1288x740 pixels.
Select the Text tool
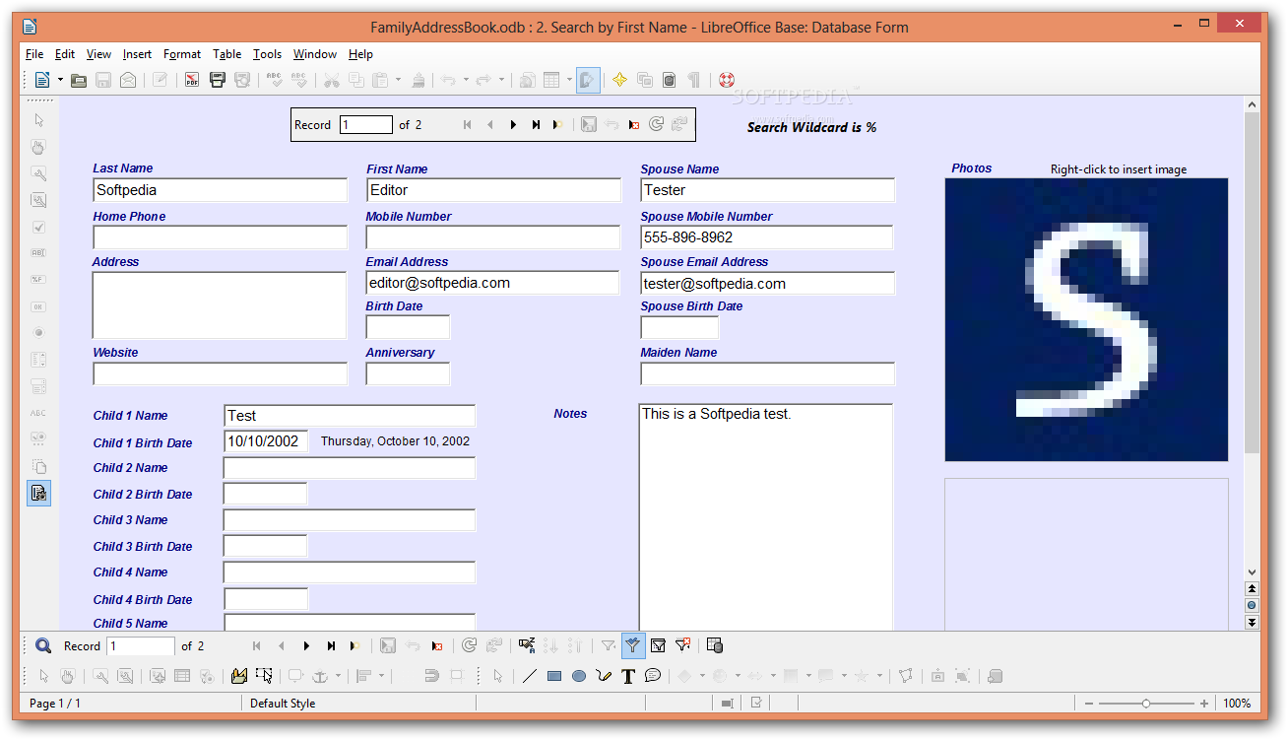628,676
